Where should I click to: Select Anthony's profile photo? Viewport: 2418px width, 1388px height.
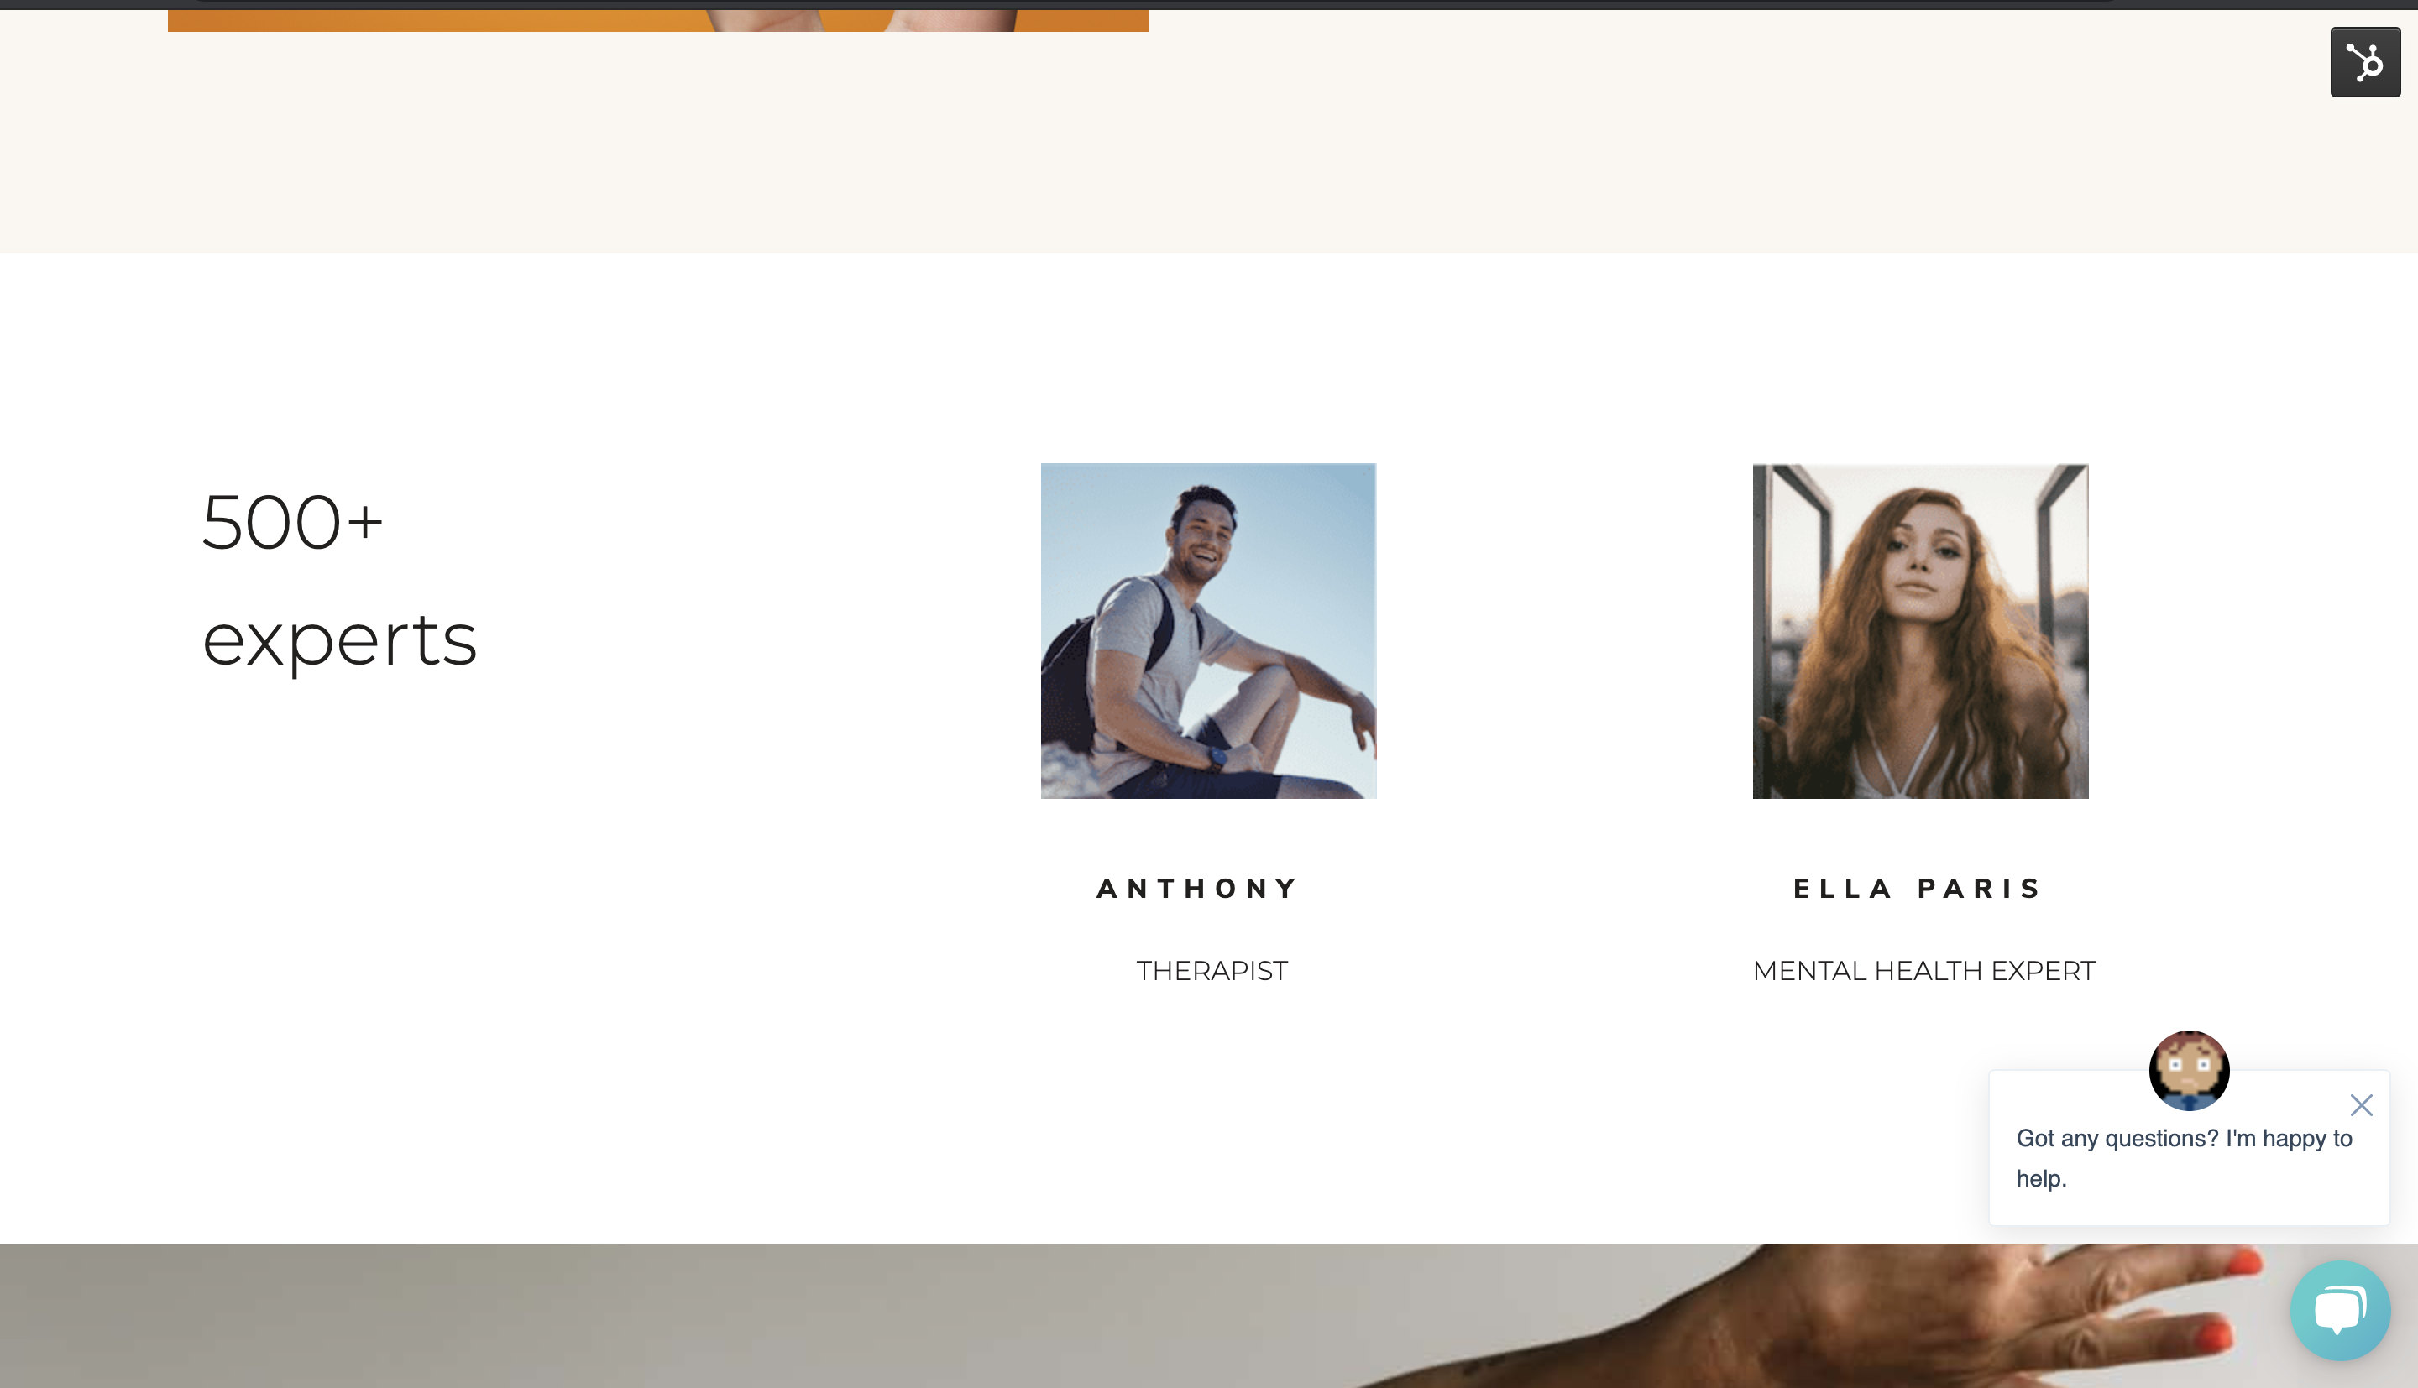point(1208,631)
